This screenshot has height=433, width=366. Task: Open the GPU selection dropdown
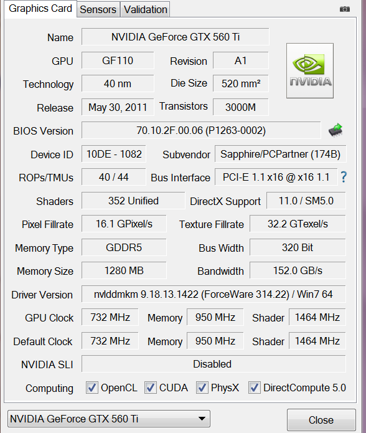pos(109,419)
